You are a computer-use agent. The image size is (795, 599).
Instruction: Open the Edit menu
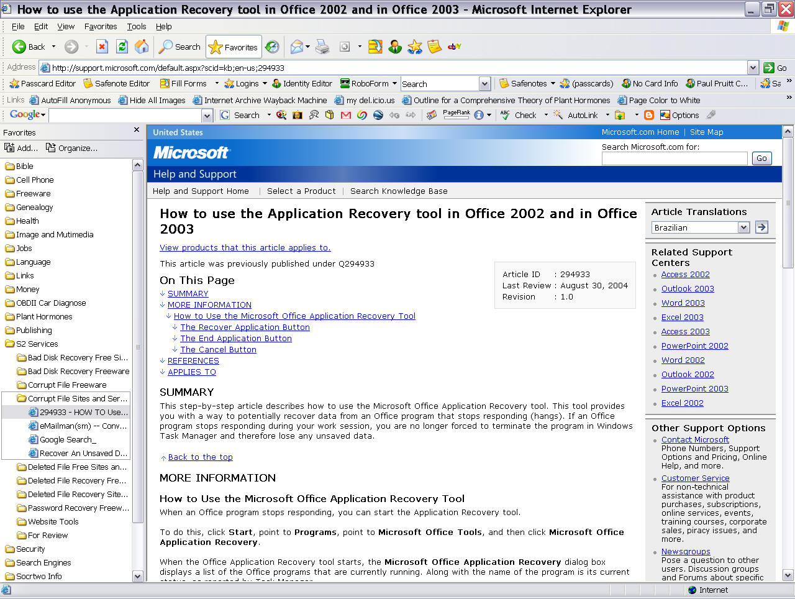point(41,27)
